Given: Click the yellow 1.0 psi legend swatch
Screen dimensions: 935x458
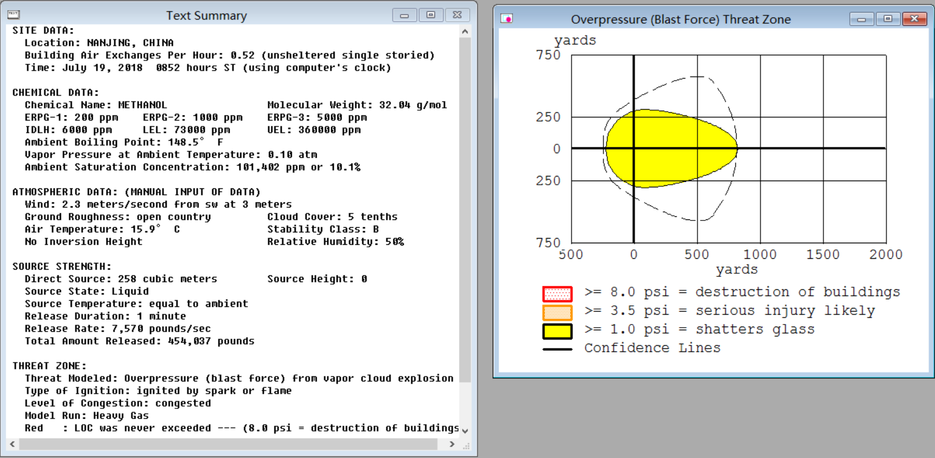Looking at the screenshot, I should (557, 331).
